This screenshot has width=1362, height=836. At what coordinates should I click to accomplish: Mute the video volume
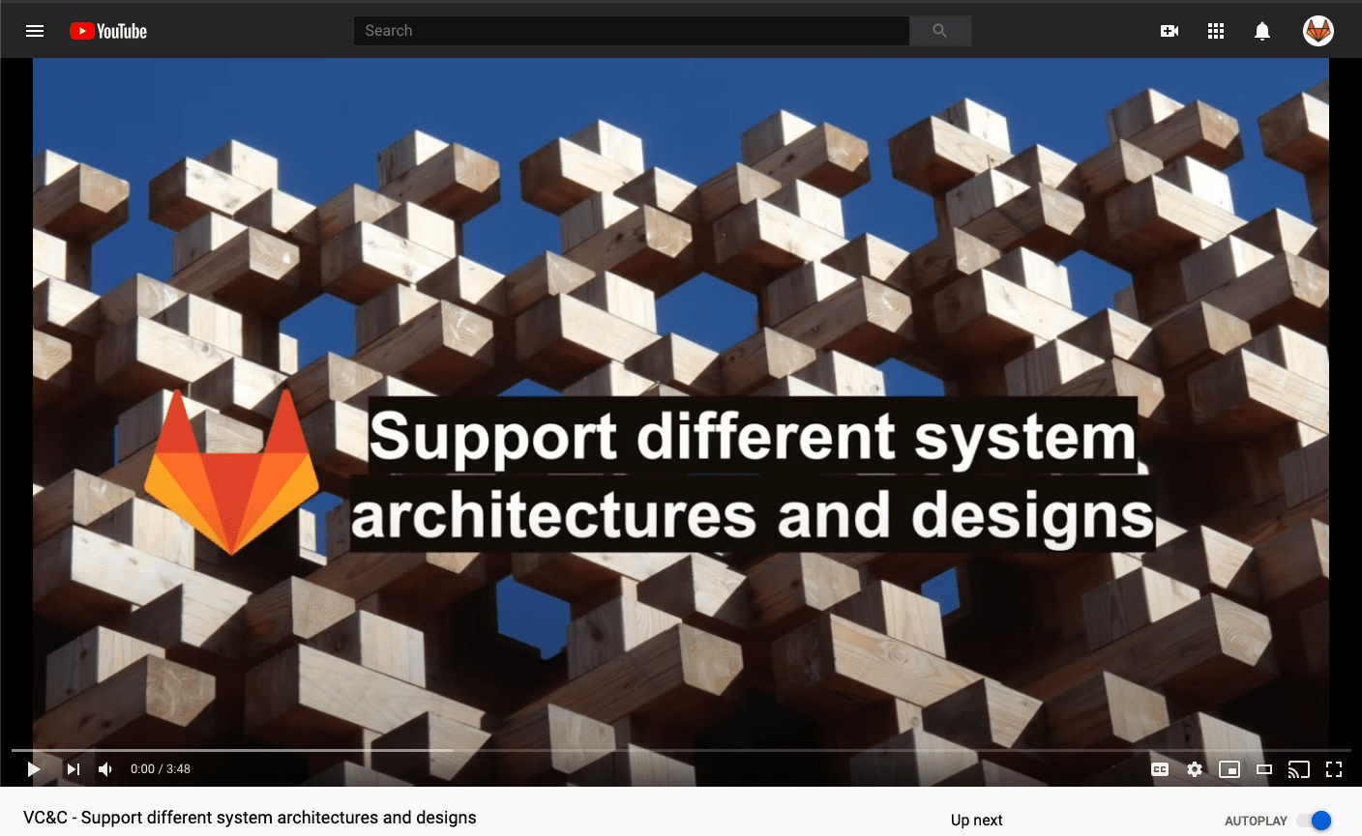105,769
